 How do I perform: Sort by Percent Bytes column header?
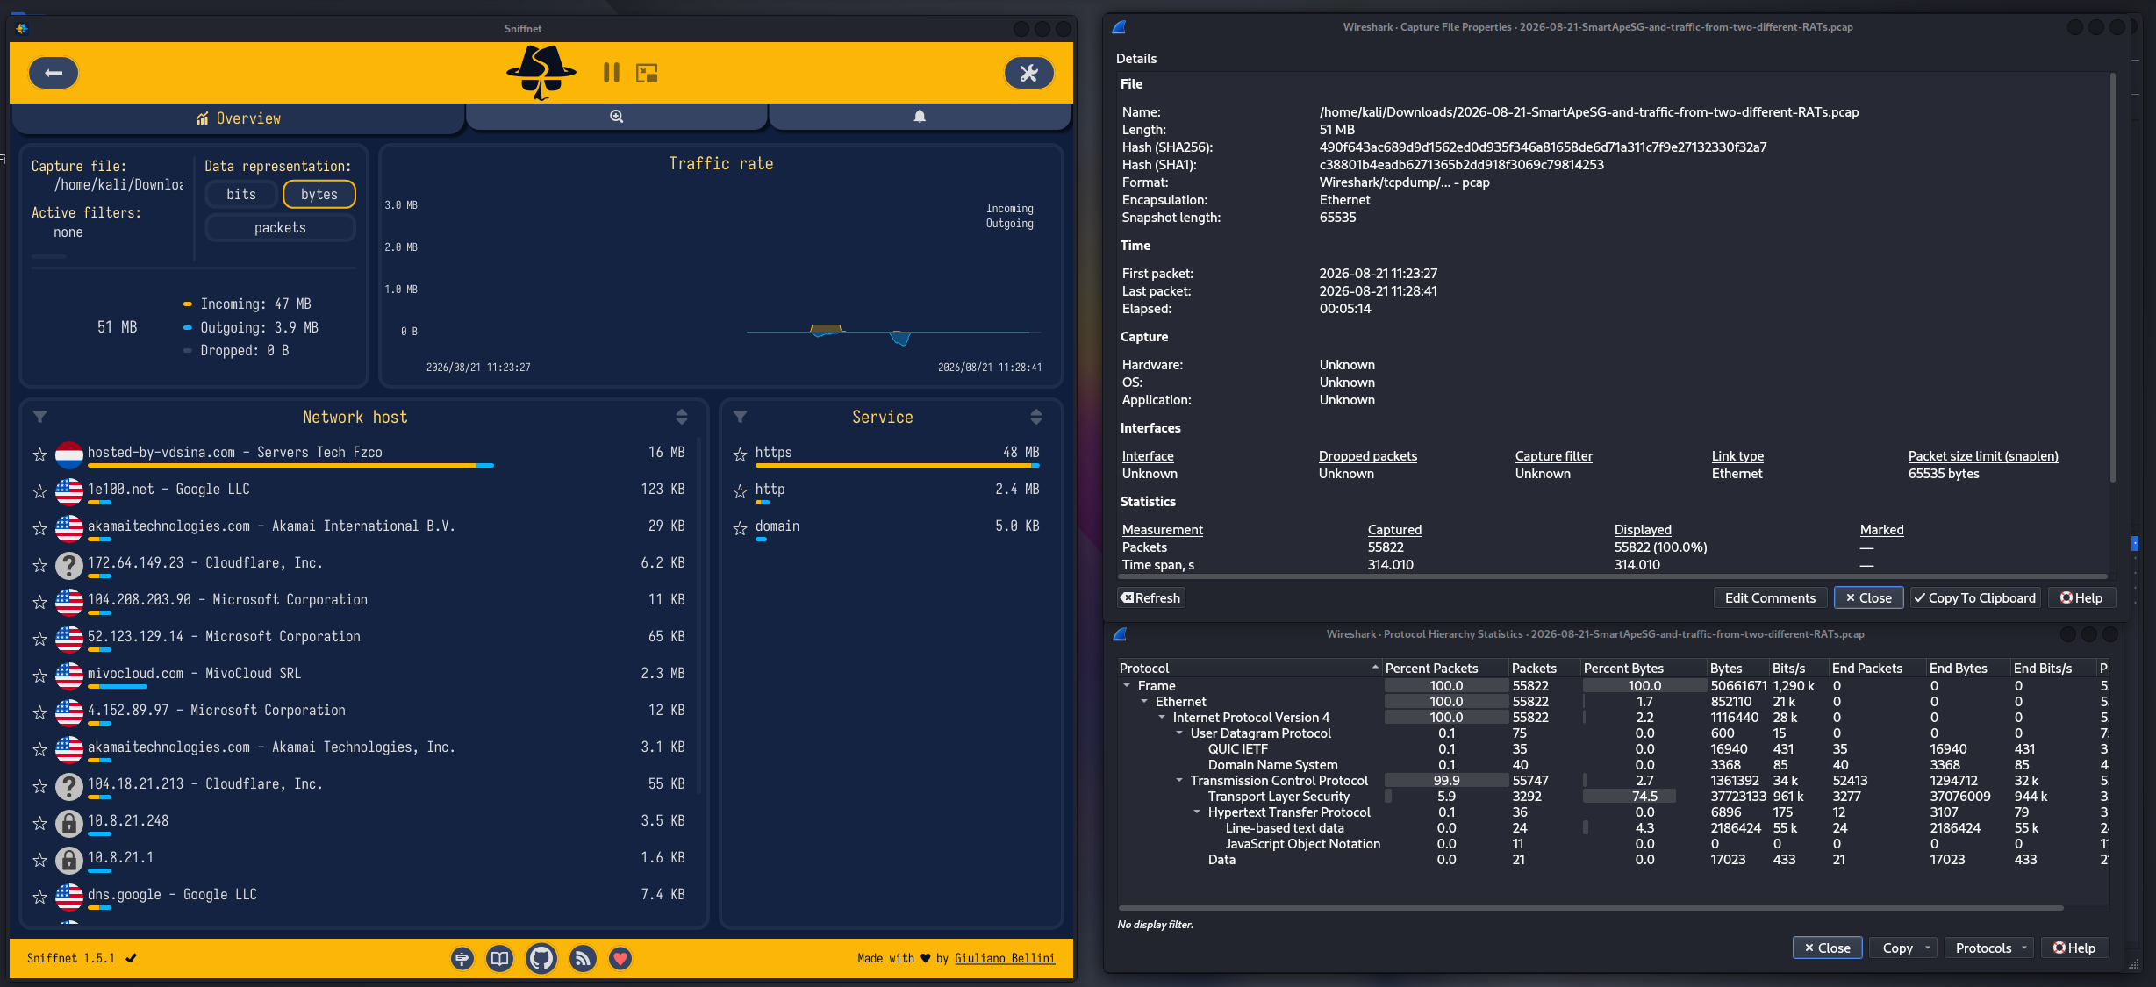[1644, 669]
